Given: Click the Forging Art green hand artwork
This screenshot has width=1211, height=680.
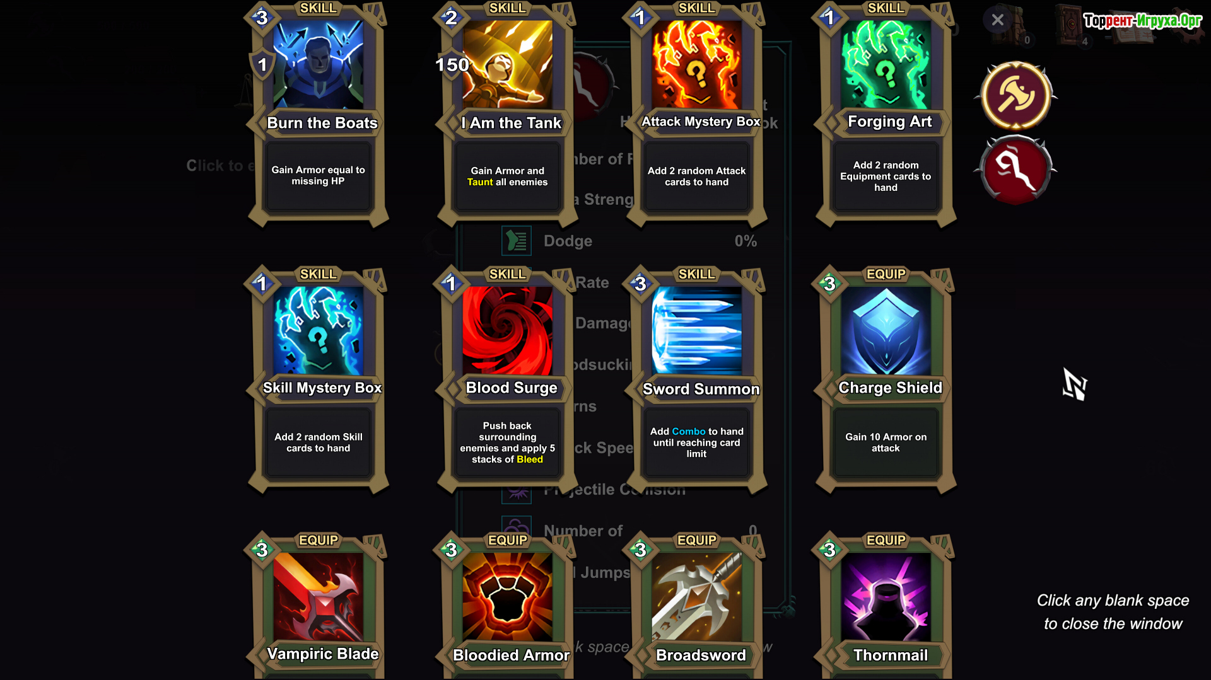Looking at the screenshot, I should pyautogui.click(x=886, y=65).
